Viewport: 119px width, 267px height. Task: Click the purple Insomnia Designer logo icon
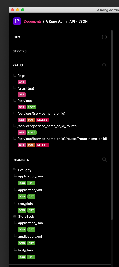click(17, 21)
